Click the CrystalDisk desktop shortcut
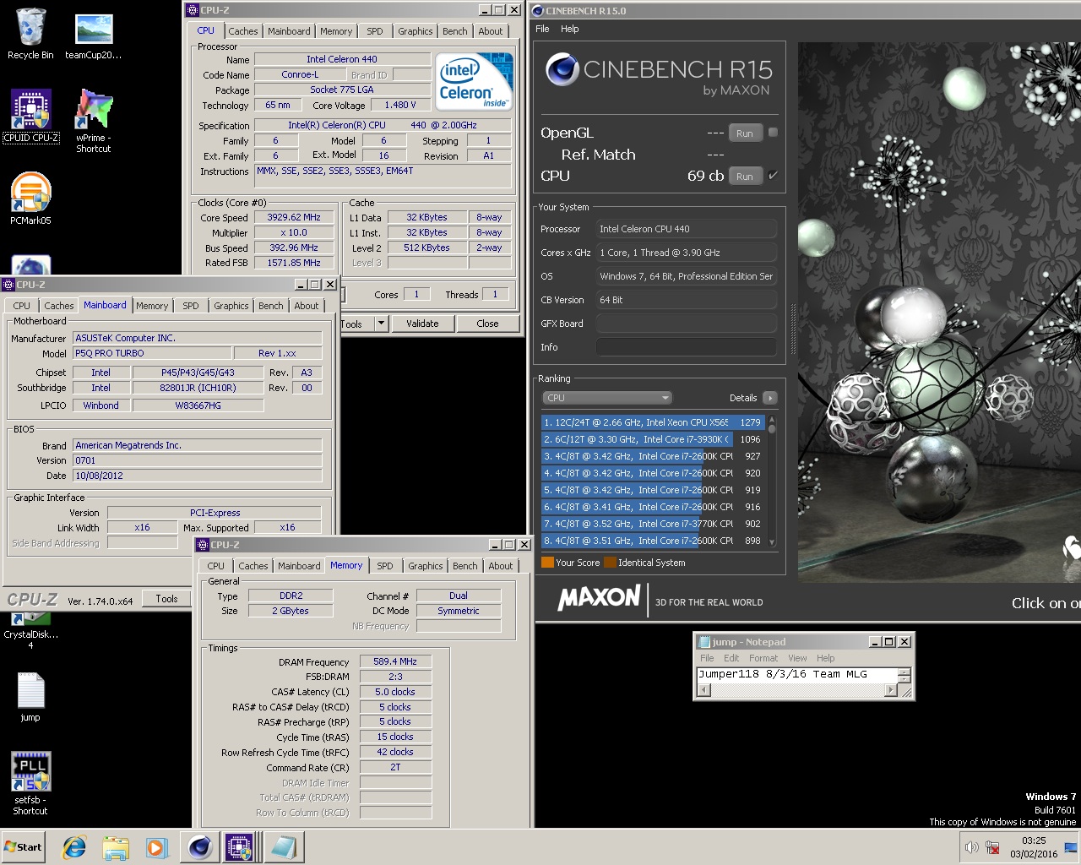The image size is (1081, 865). pyautogui.click(x=30, y=632)
